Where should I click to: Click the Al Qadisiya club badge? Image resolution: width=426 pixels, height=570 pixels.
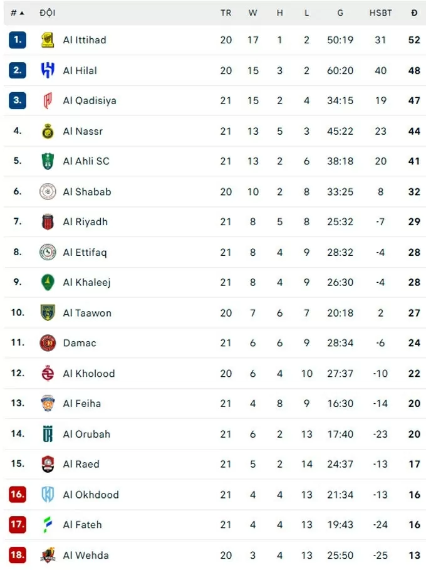[x=47, y=100]
